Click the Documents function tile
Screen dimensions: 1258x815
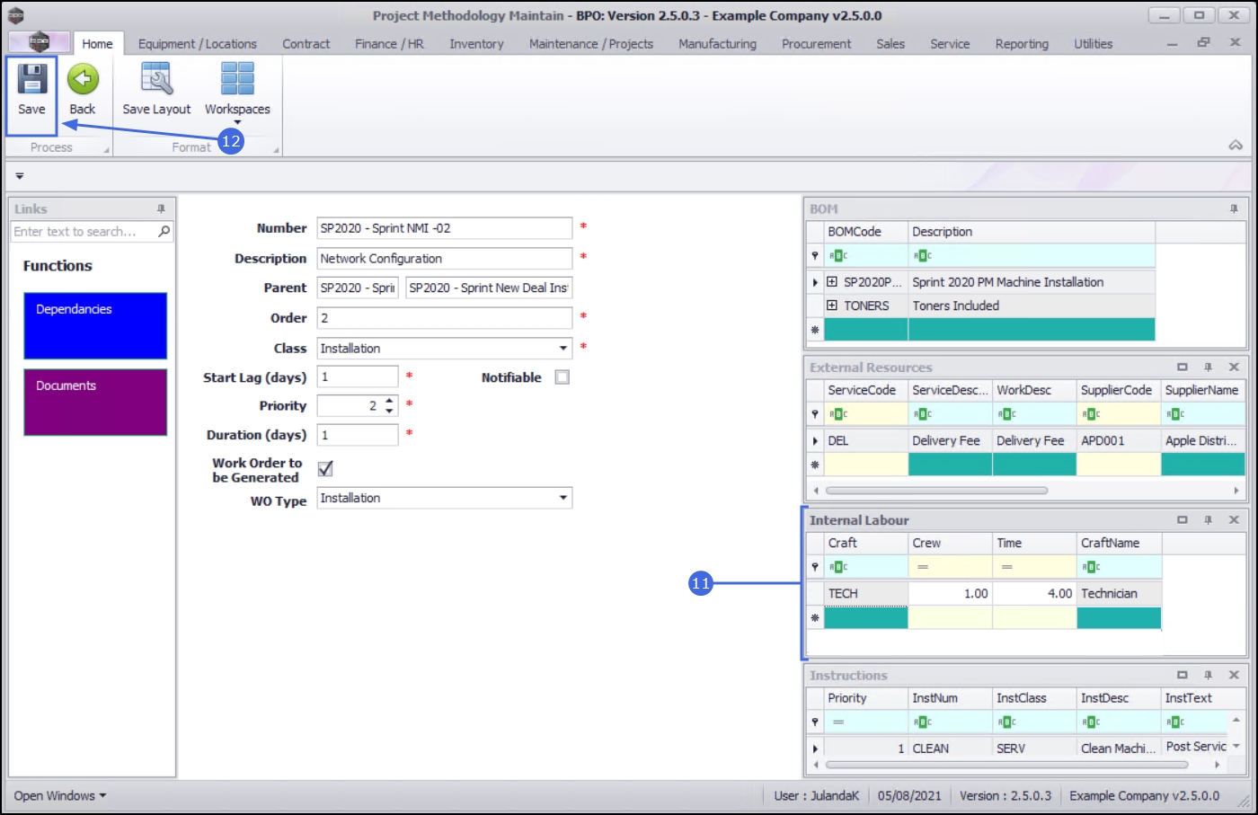click(95, 402)
